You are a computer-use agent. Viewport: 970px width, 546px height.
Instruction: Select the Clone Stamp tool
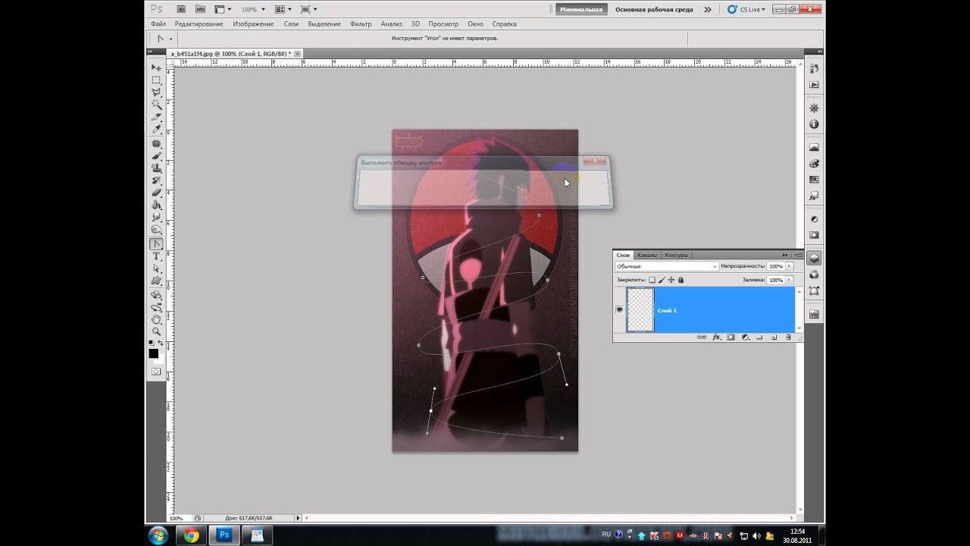tap(156, 168)
